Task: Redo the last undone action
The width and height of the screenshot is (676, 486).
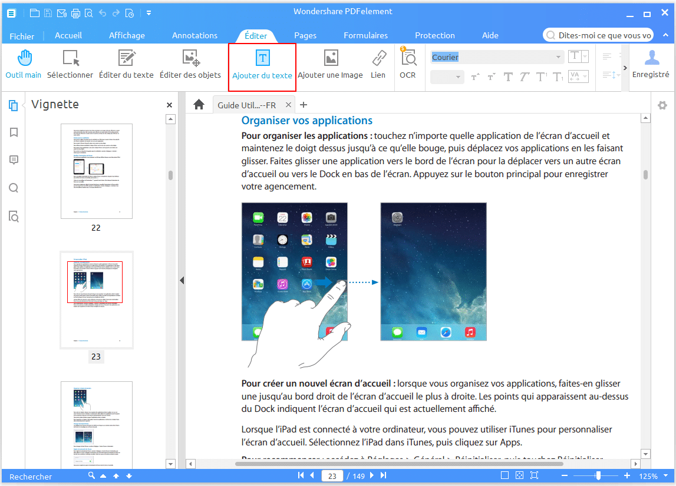Action: pyautogui.click(x=116, y=13)
